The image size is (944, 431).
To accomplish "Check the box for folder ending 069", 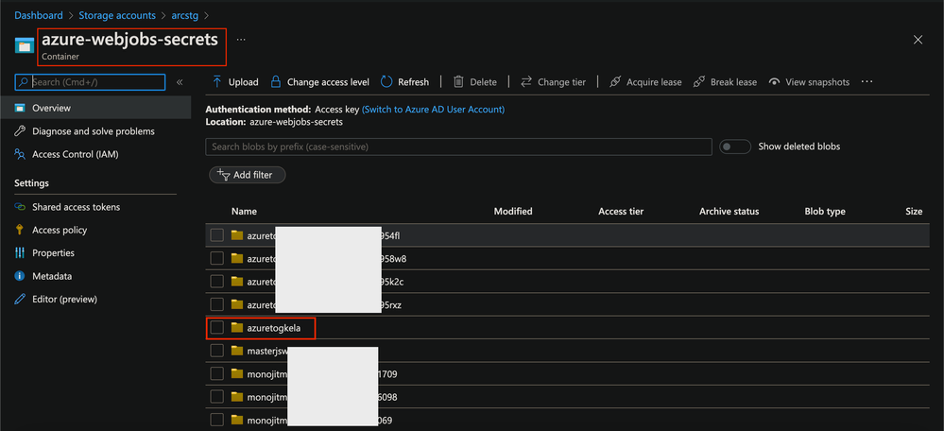I will pos(216,420).
